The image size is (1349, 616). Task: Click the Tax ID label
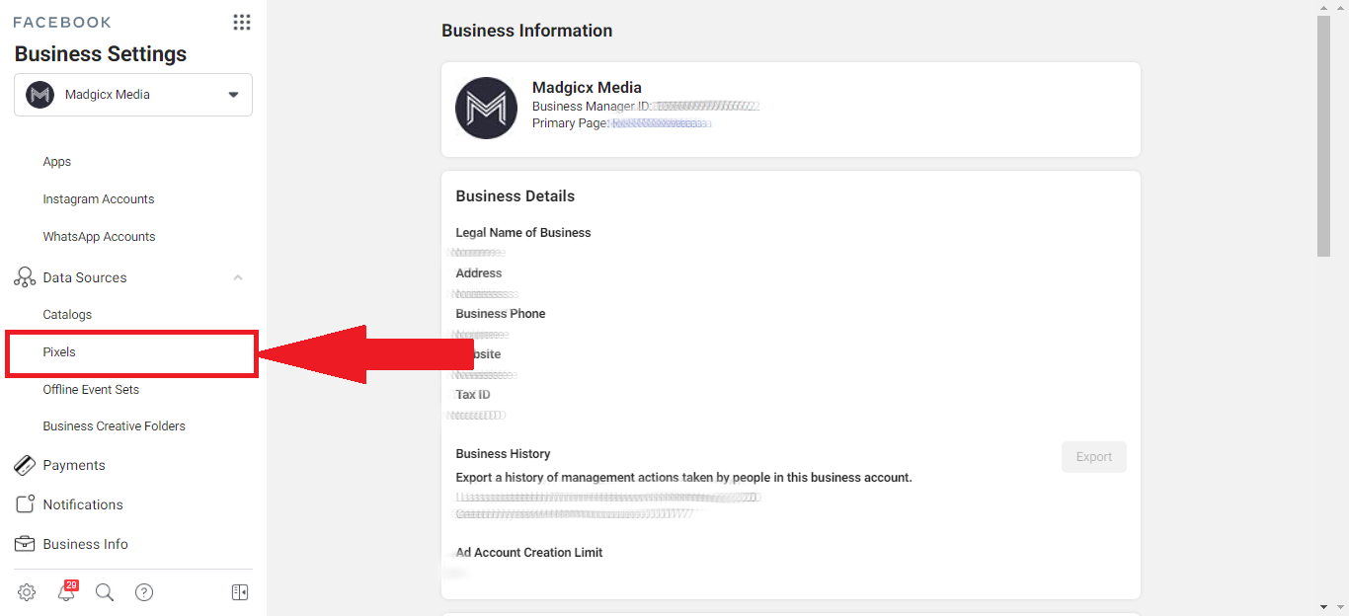[x=473, y=395]
